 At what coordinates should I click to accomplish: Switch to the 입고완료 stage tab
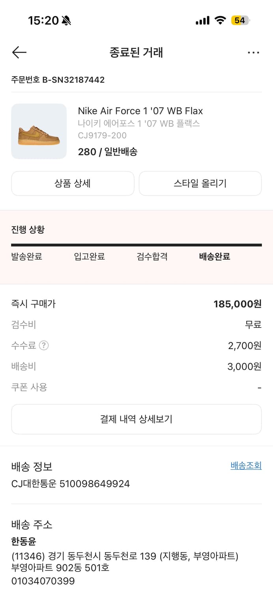(89, 257)
